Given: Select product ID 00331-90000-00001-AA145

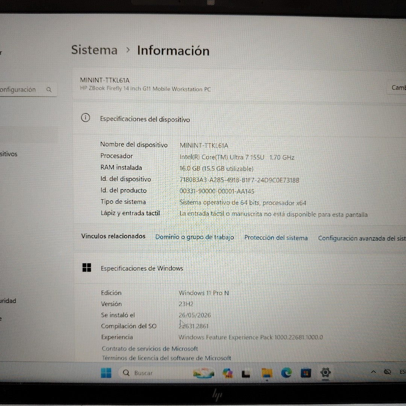Looking at the screenshot, I should point(217,191).
